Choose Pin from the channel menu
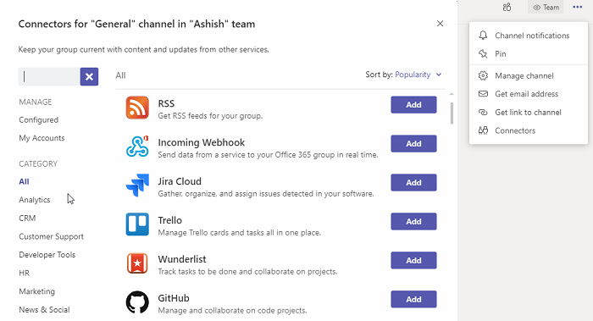This screenshot has height=321, width=593. click(529, 53)
